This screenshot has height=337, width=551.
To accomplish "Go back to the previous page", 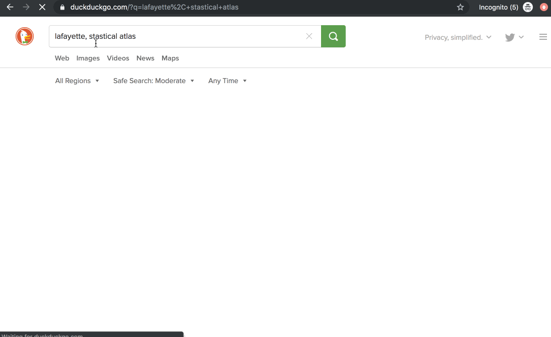I will (x=10, y=7).
